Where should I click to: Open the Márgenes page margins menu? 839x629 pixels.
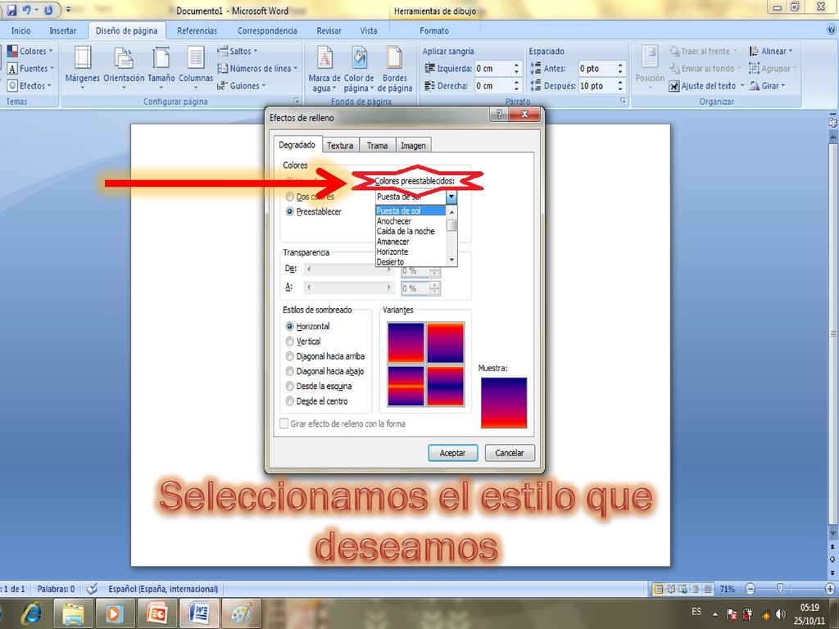83,68
